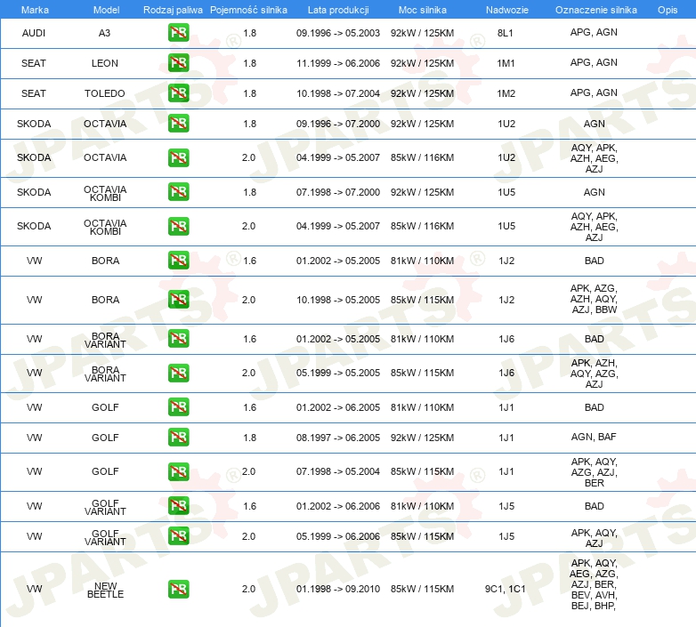Click the Lata produkcji column header
This screenshot has width=696, height=627.
pyautogui.click(x=338, y=10)
